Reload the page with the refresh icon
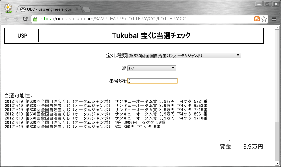The width and height of the screenshot is (281, 167). point(25,19)
